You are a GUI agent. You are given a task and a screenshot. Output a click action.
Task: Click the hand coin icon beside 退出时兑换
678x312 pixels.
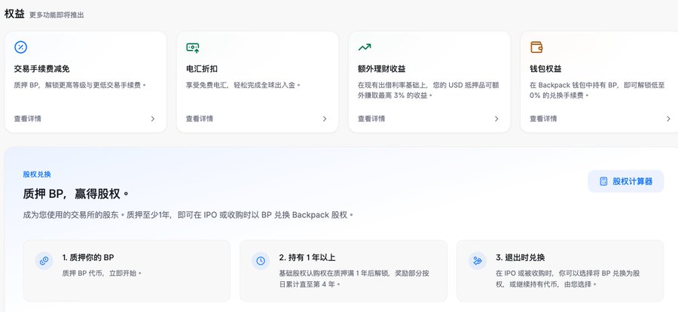(x=478, y=261)
